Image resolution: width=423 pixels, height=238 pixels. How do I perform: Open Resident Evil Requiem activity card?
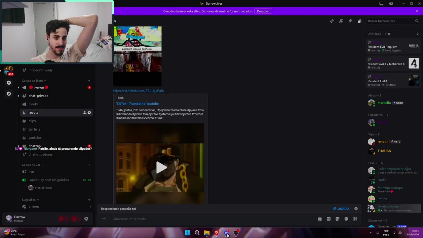[x=393, y=46]
